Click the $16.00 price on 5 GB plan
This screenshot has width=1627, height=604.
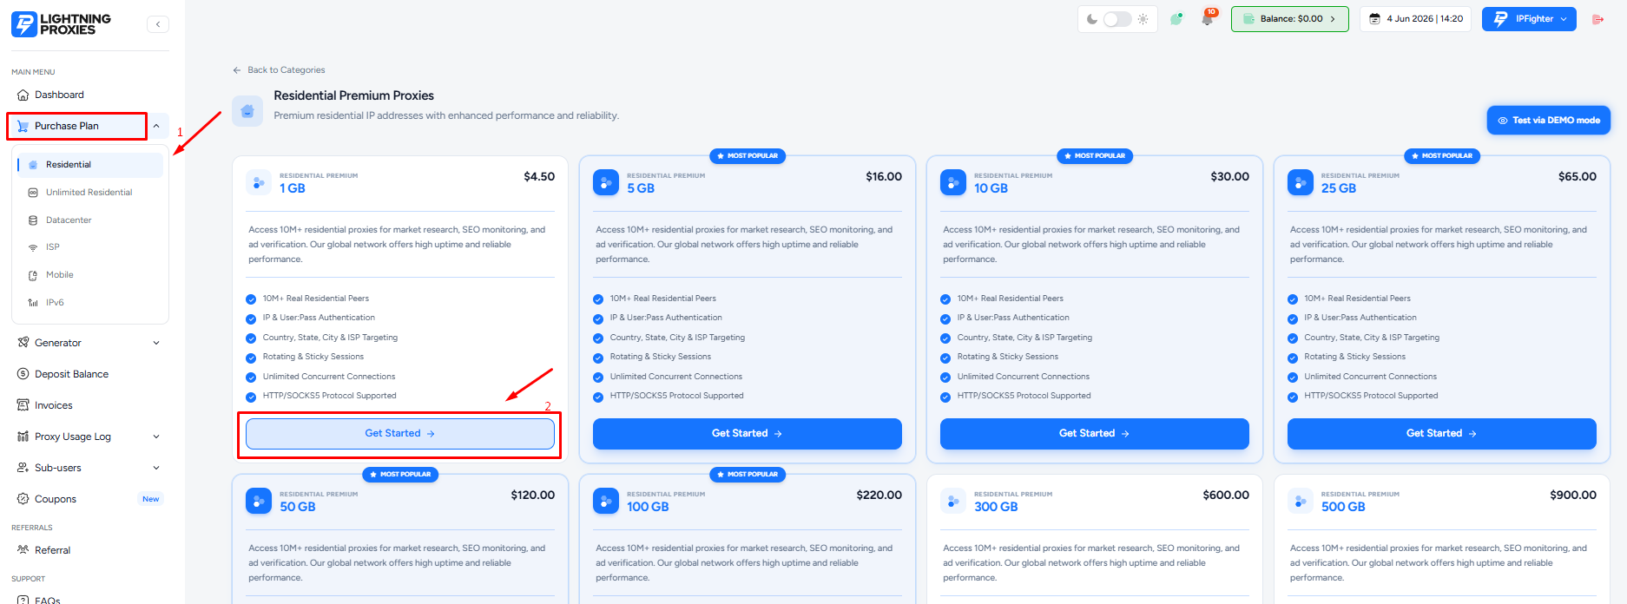884,176
